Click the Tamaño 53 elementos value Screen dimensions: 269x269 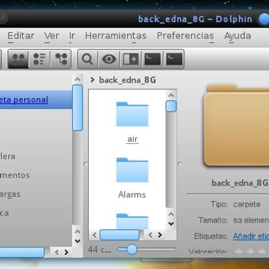point(251,221)
